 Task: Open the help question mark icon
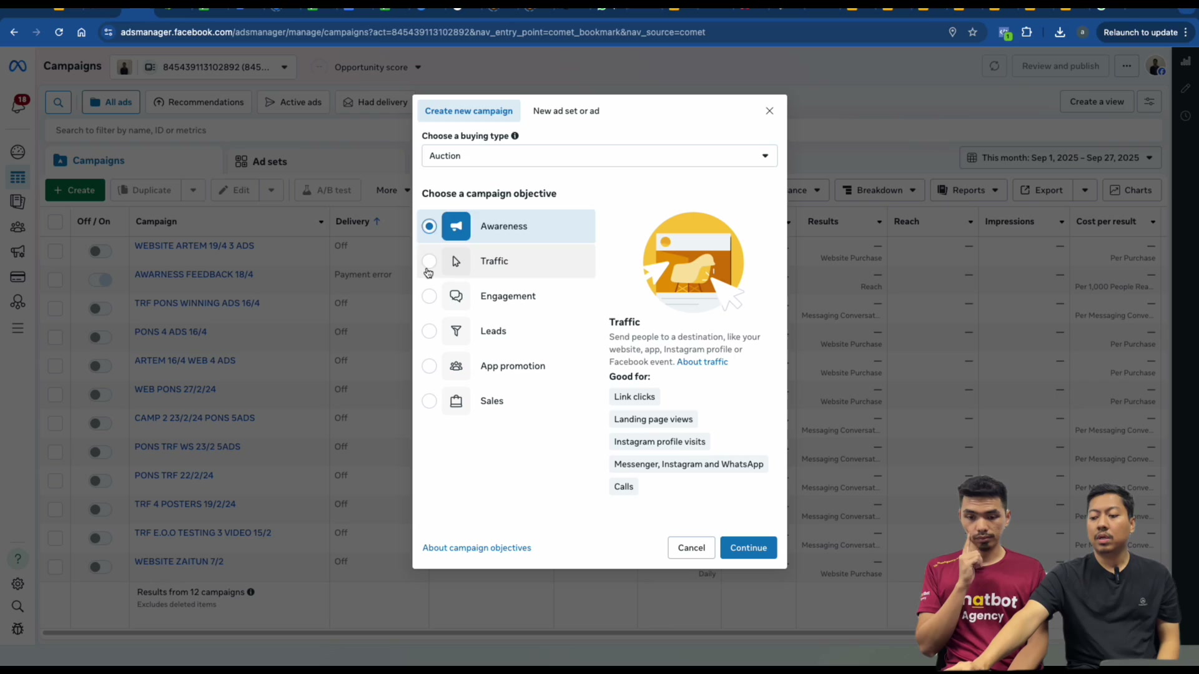tap(17, 559)
